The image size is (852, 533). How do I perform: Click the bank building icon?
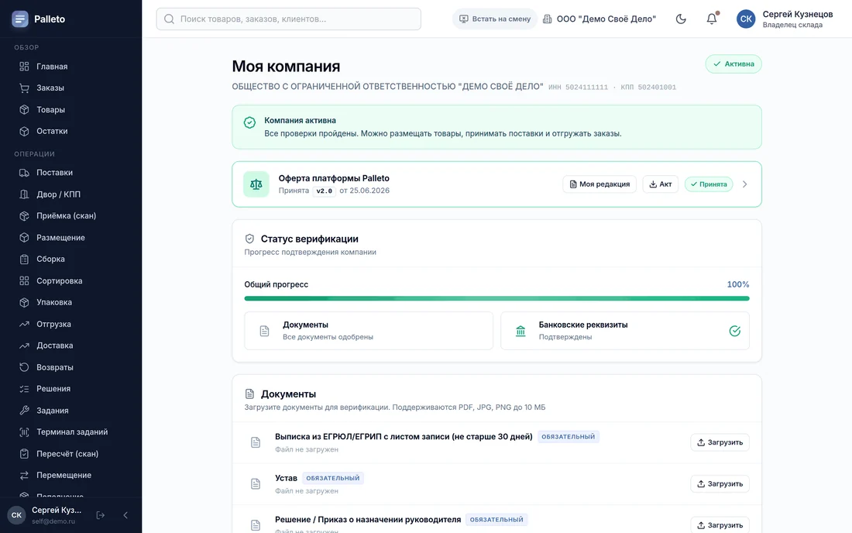click(520, 331)
